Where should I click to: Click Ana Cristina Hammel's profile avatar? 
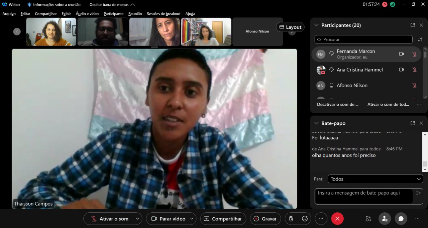click(321, 70)
